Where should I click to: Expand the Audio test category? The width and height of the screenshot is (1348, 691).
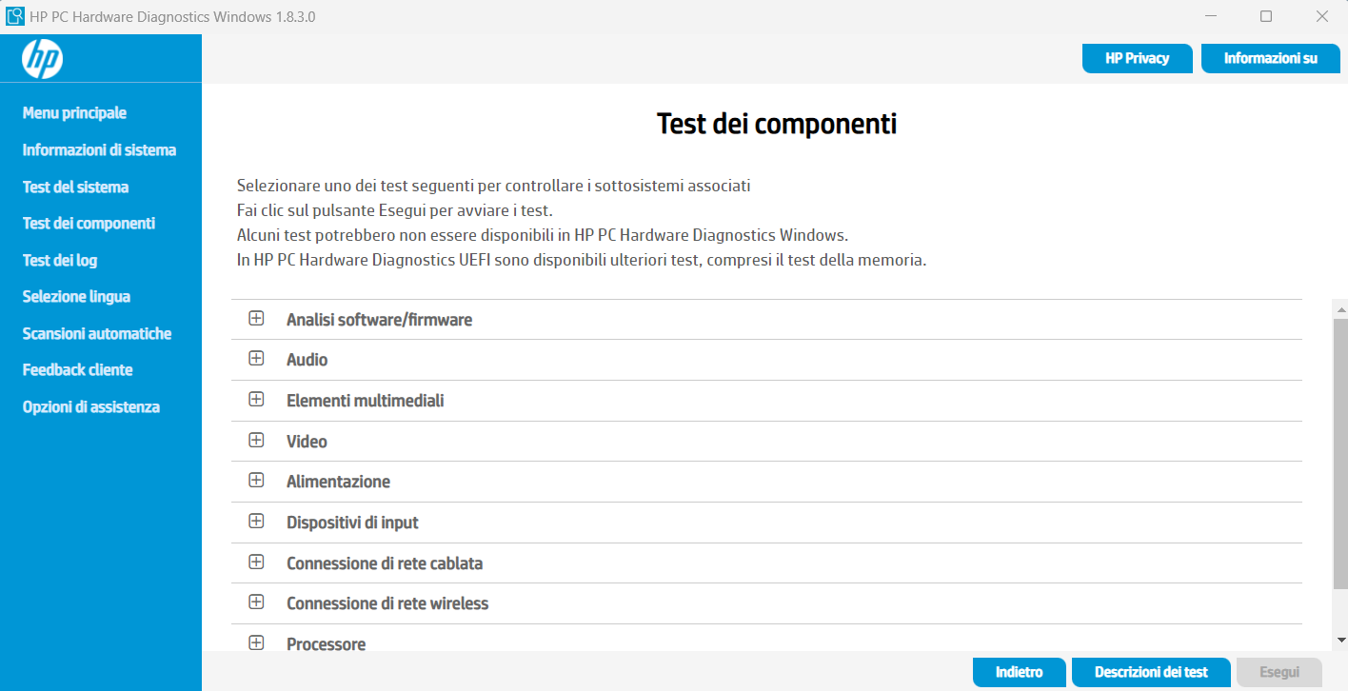256,359
